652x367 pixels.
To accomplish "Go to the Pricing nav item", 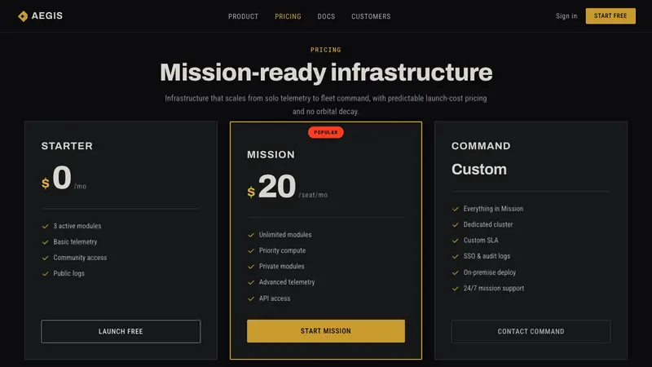I will click(x=288, y=16).
